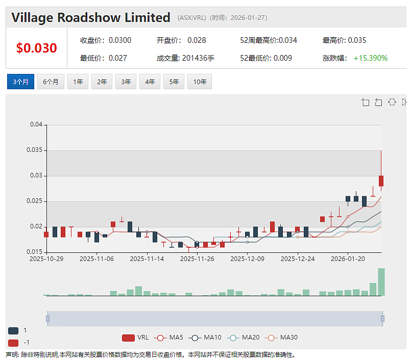Click the tallest volume bar at right
This screenshot has width=411, height=364.
coord(381,282)
